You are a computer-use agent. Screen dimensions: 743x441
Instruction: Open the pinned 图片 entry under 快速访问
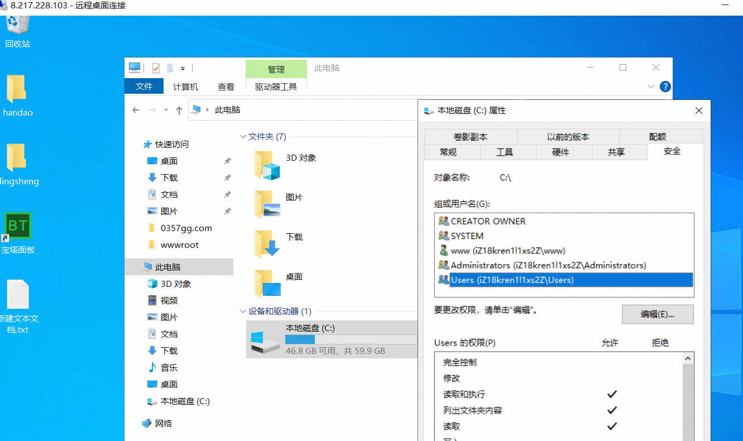click(x=169, y=211)
